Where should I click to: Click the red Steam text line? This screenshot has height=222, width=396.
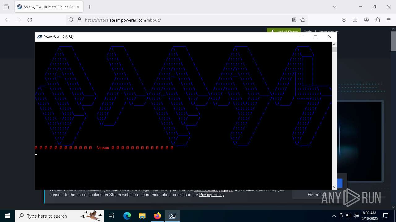(104, 148)
